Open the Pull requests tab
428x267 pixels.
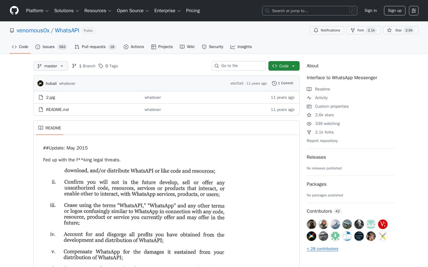pos(95,47)
